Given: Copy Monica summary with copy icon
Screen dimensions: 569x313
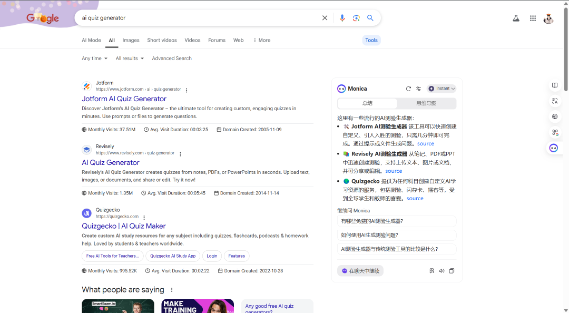Looking at the screenshot, I should click(452, 271).
